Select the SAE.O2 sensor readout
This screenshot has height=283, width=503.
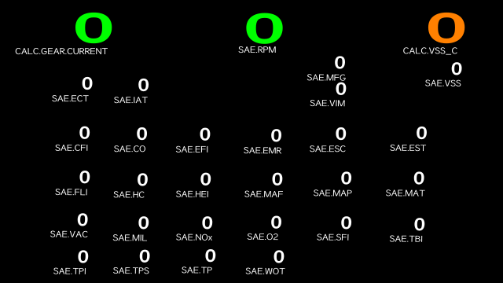(x=276, y=222)
